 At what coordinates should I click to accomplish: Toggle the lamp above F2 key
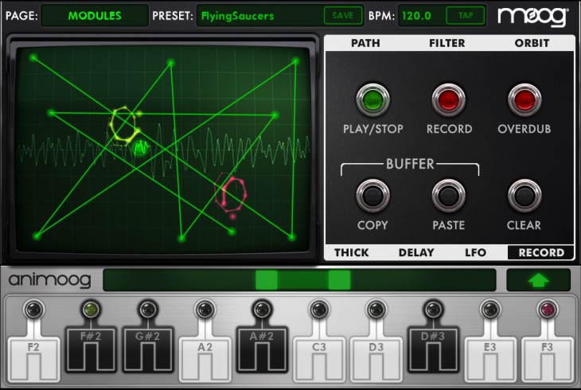click(x=33, y=309)
